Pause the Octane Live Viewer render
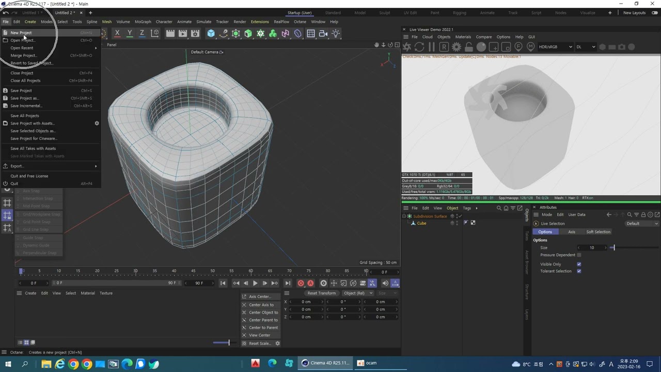This screenshot has width=661, height=372. [432, 47]
